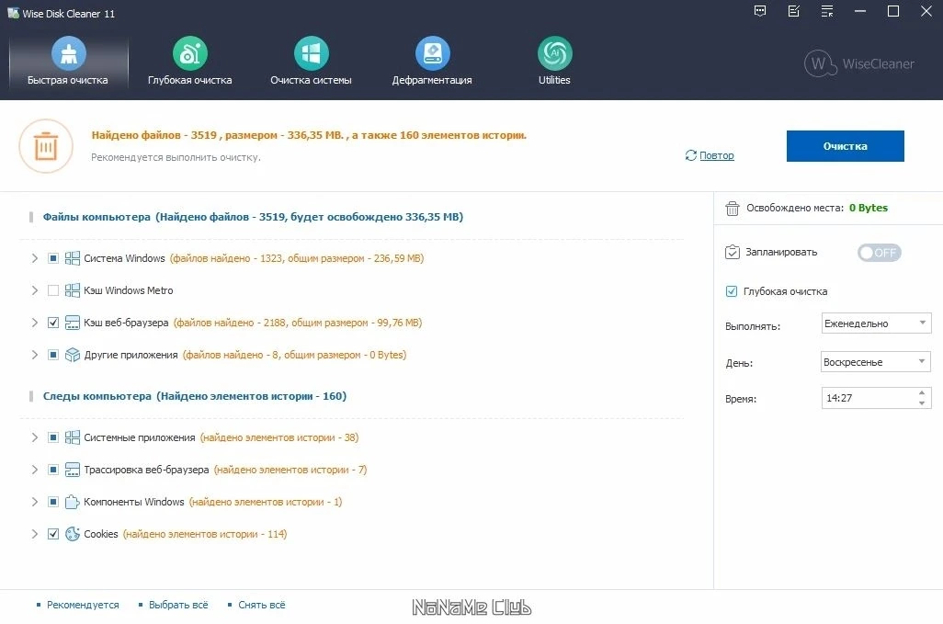Click the edit note icon in title bar
The width and height of the screenshot is (943, 624).
[x=794, y=11]
